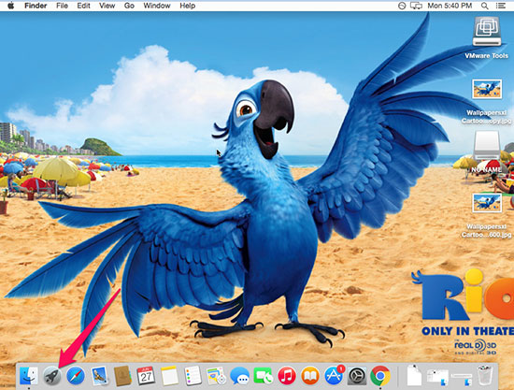Open the View menu
Screen dimensions: 514x390
point(107,6)
